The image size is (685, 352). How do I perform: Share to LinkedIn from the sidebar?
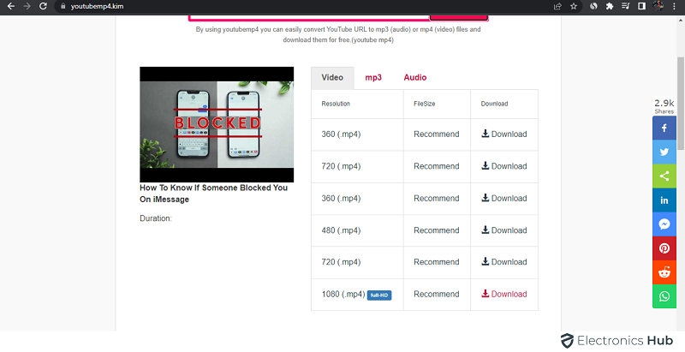coord(664,200)
